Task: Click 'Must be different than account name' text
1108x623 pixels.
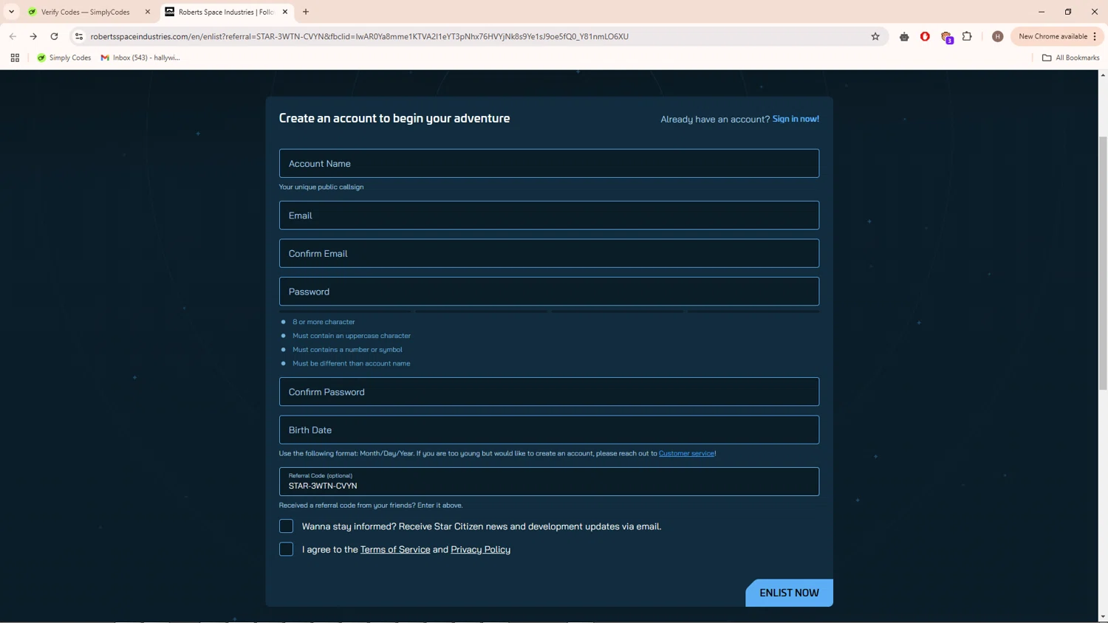Action: (351, 363)
